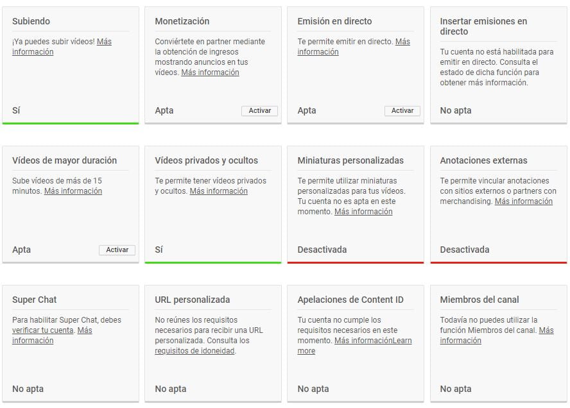Open Más información in Miembros del canal
Image resolution: width=570 pixels, height=408 pixels.
pos(546,330)
